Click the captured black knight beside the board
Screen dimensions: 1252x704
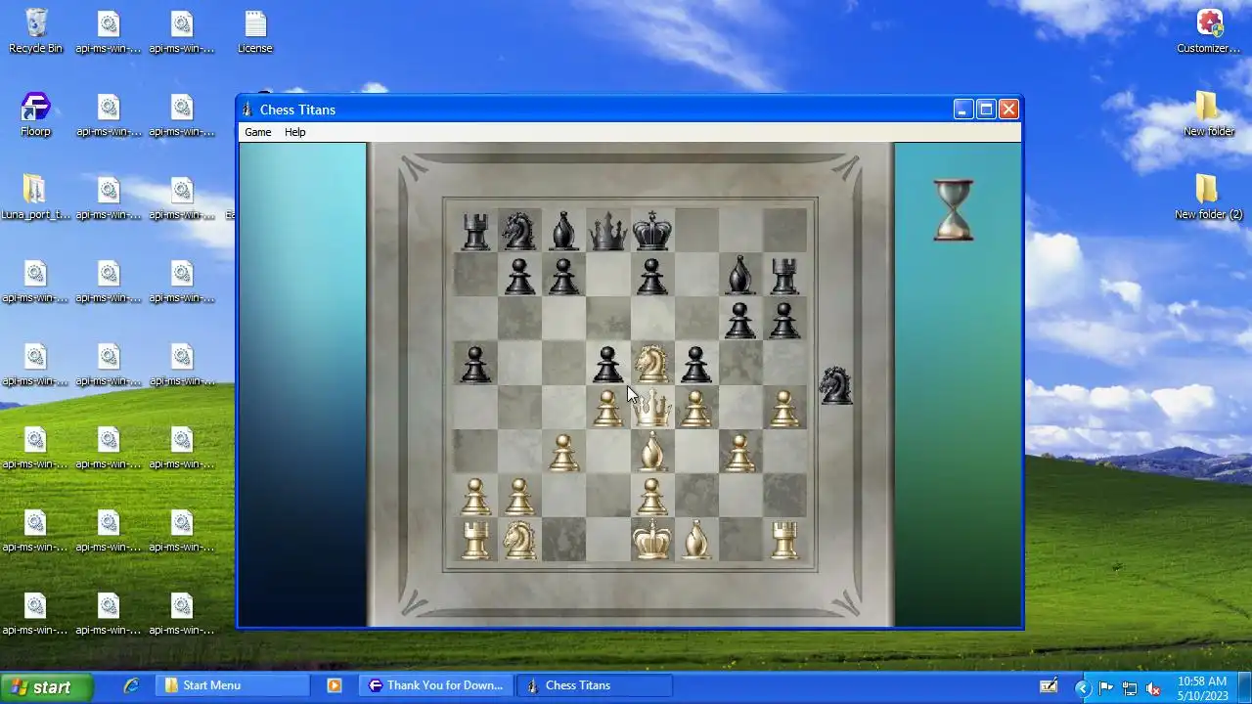pos(835,385)
